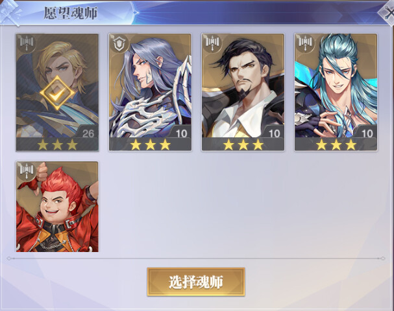
Task: Close the 愿望魂师 dialog
Action: click(388, 14)
